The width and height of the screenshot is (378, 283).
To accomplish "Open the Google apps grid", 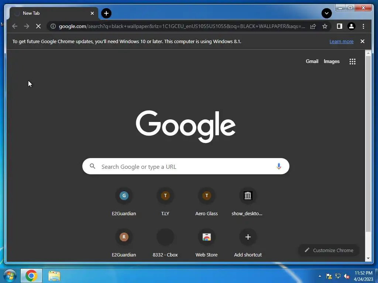I will pyautogui.click(x=353, y=62).
